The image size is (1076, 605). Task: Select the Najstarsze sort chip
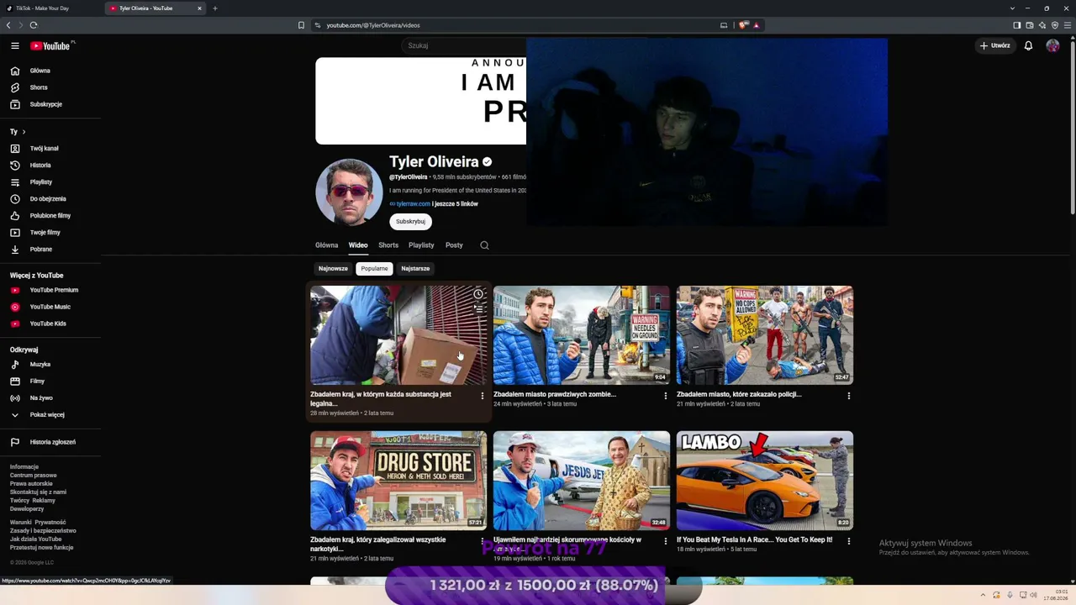415,269
